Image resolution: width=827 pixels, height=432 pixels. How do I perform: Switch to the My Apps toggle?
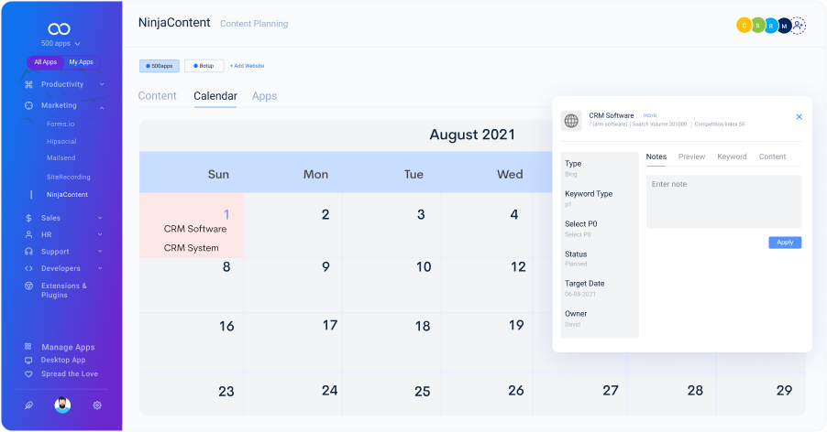pos(81,62)
